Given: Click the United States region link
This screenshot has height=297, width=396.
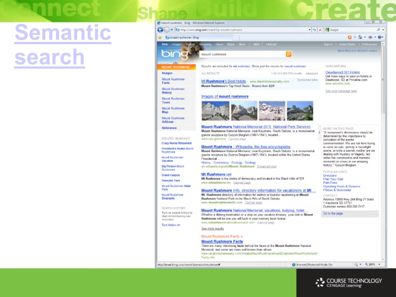Looking at the screenshot, I should tap(347, 45).
